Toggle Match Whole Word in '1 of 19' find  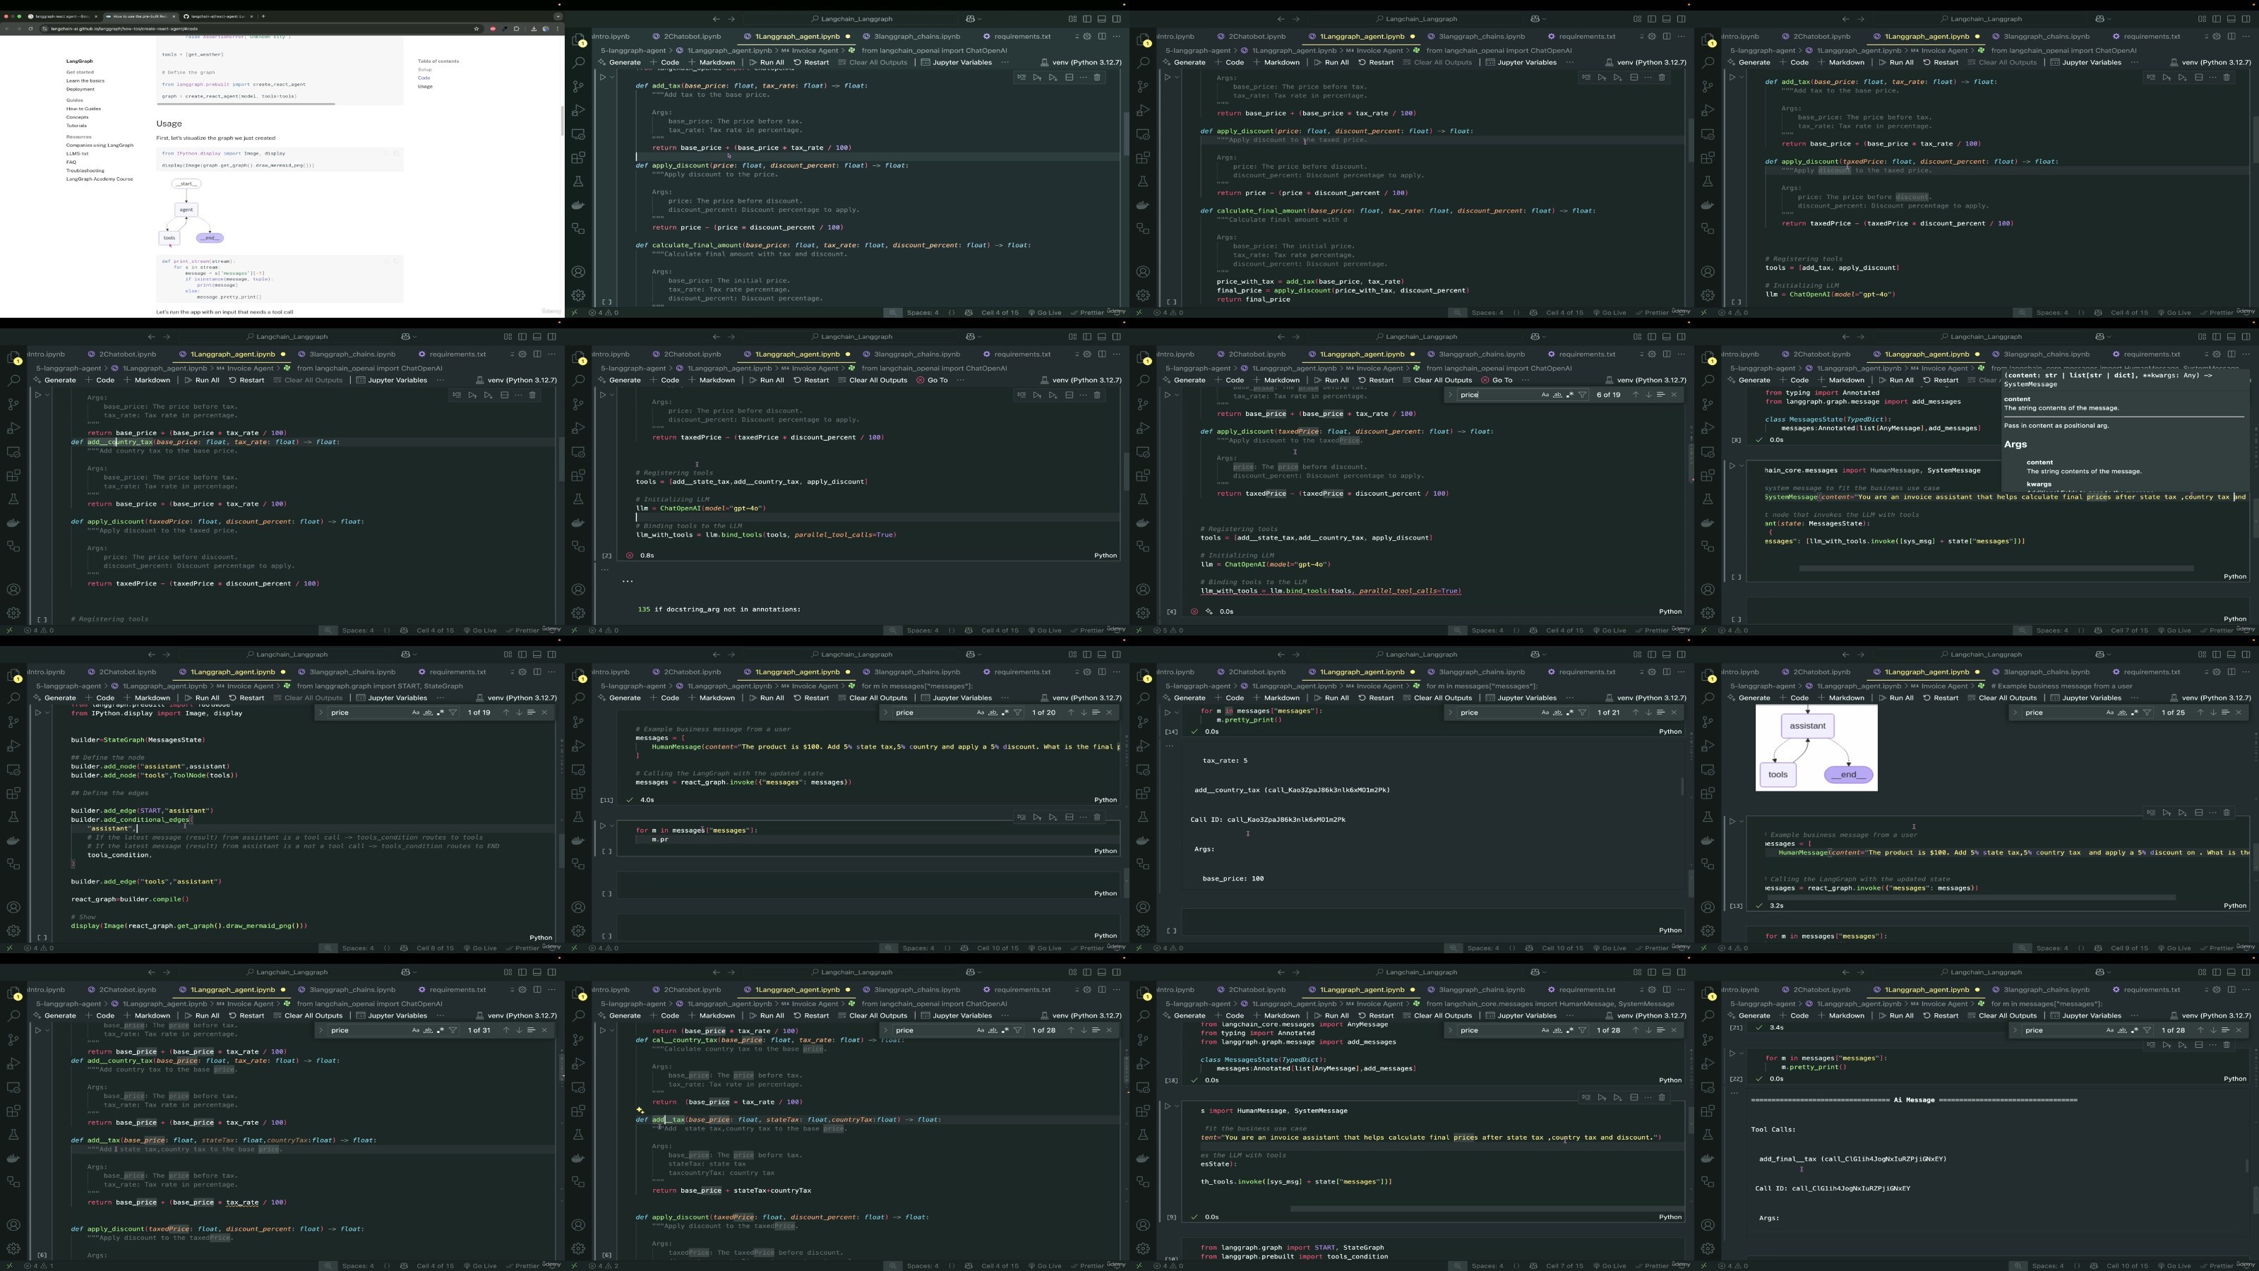coord(428,712)
